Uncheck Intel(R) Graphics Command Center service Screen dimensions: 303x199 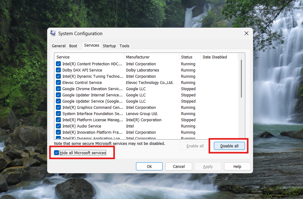58,107
